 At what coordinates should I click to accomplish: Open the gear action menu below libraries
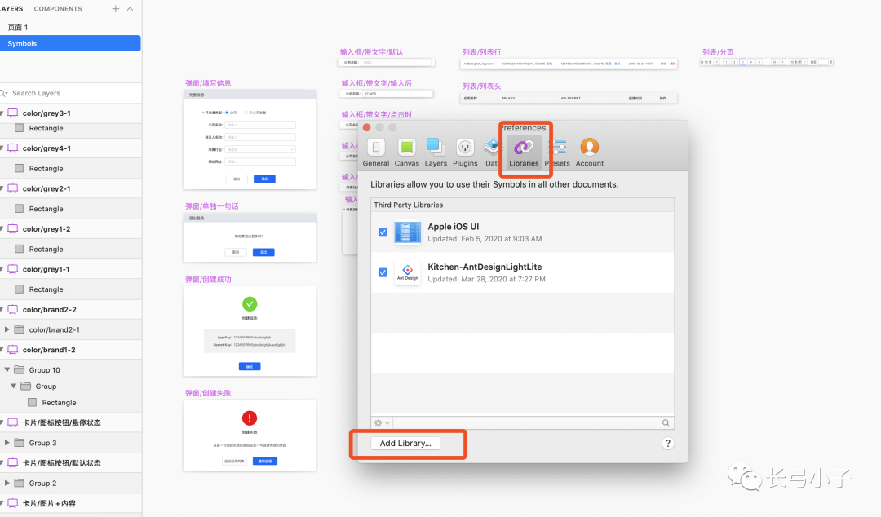pyautogui.click(x=382, y=423)
